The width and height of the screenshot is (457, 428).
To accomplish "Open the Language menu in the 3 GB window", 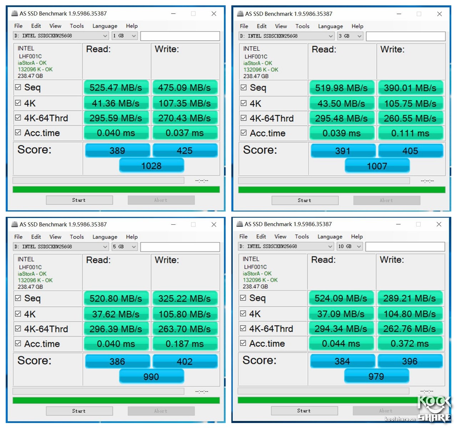I will [330, 26].
